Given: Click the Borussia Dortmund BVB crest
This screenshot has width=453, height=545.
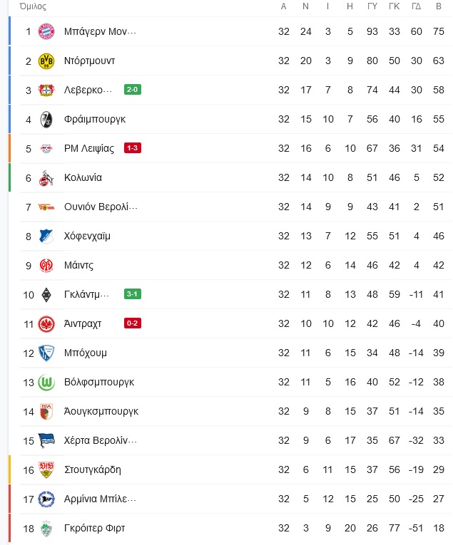Looking at the screenshot, I should (x=46, y=61).
